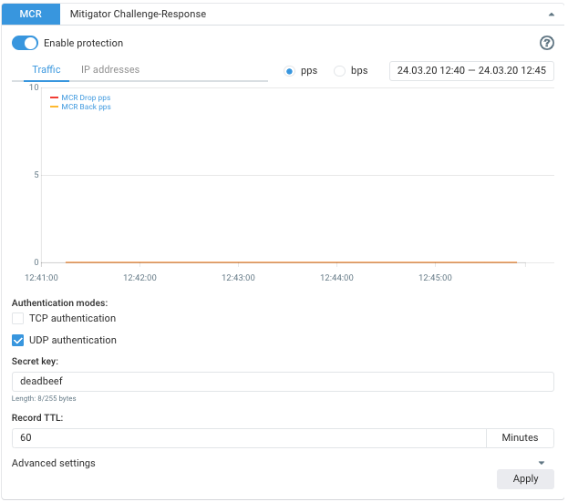Select the bps radio button
This screenshot has height=502, width=568.
(x=340, y=71)
